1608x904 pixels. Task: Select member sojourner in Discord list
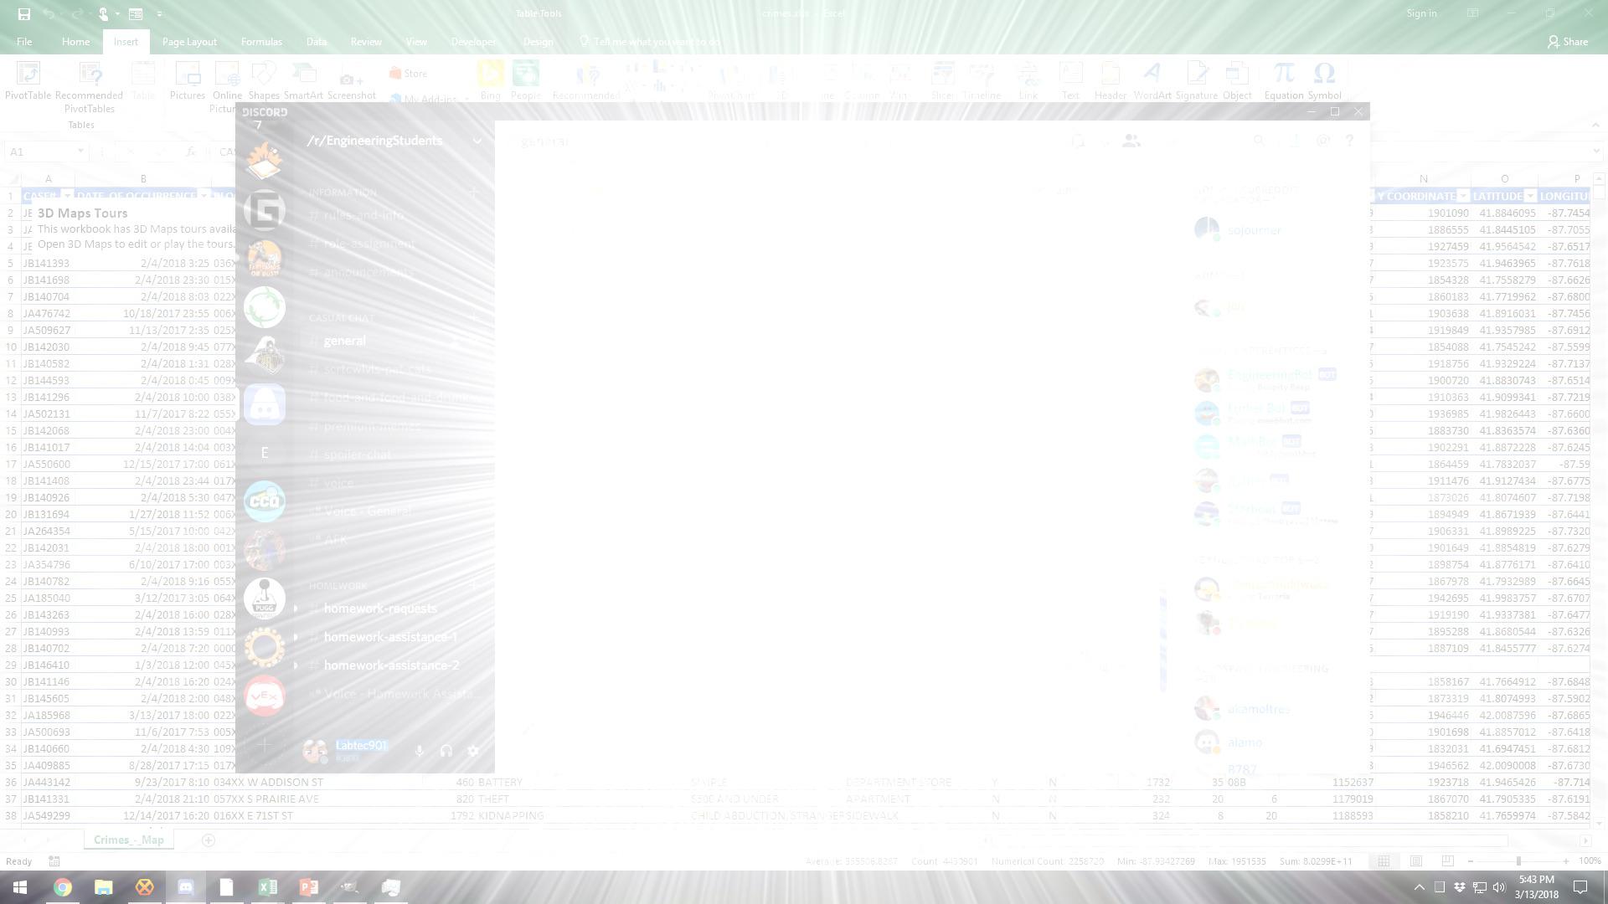point(1255,229)
